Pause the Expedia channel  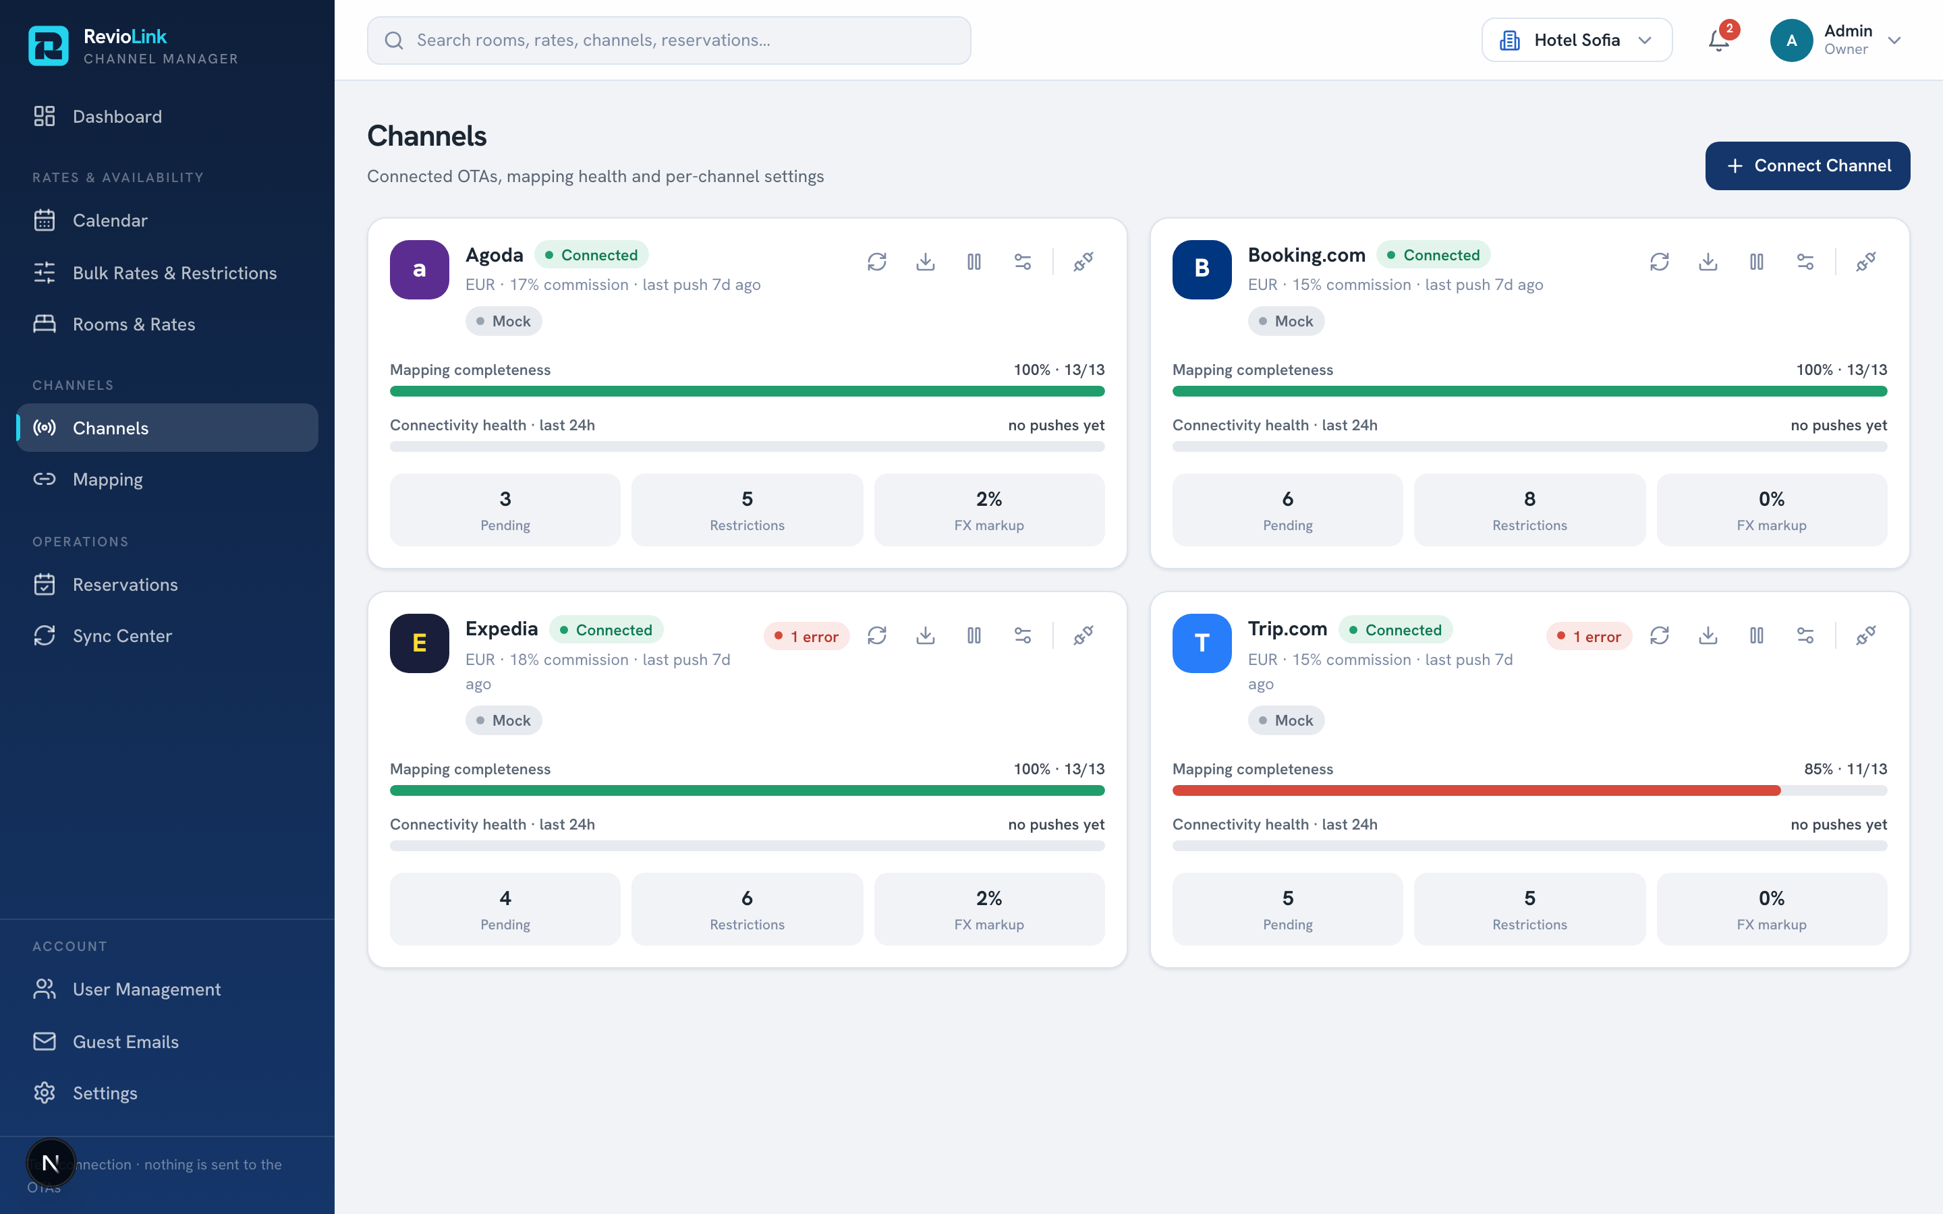click(x=974, y=636)
